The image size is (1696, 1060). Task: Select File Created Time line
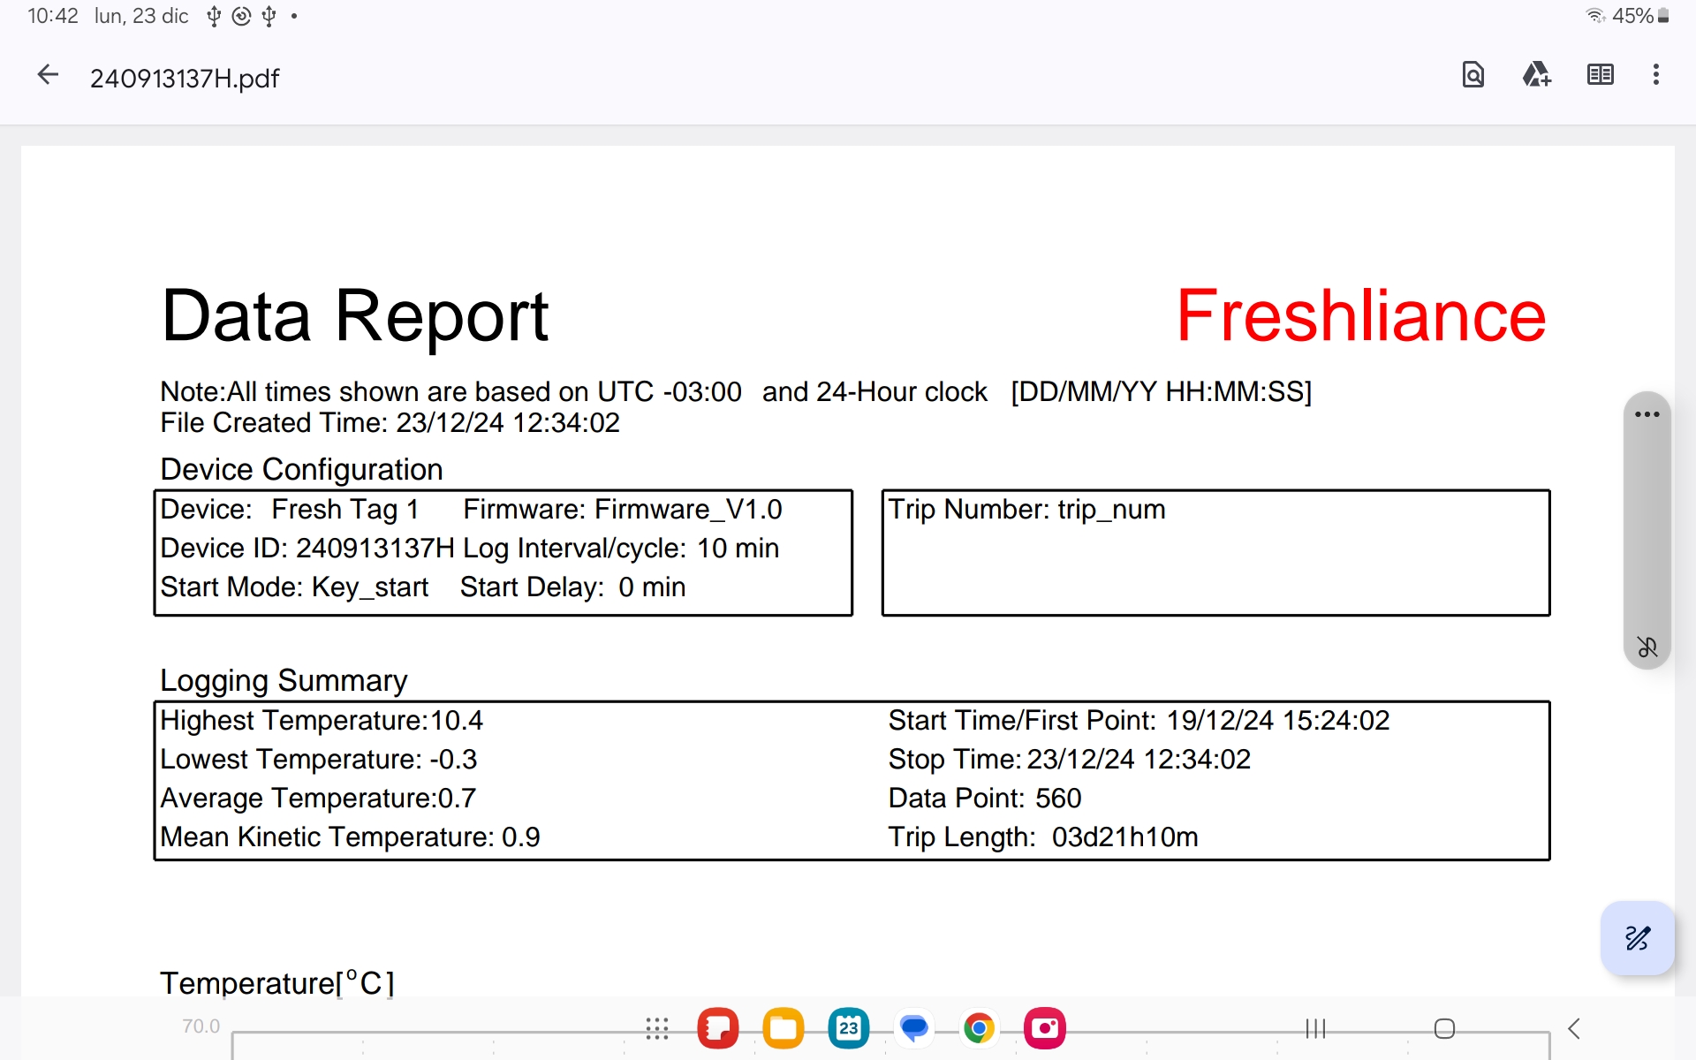390,423
